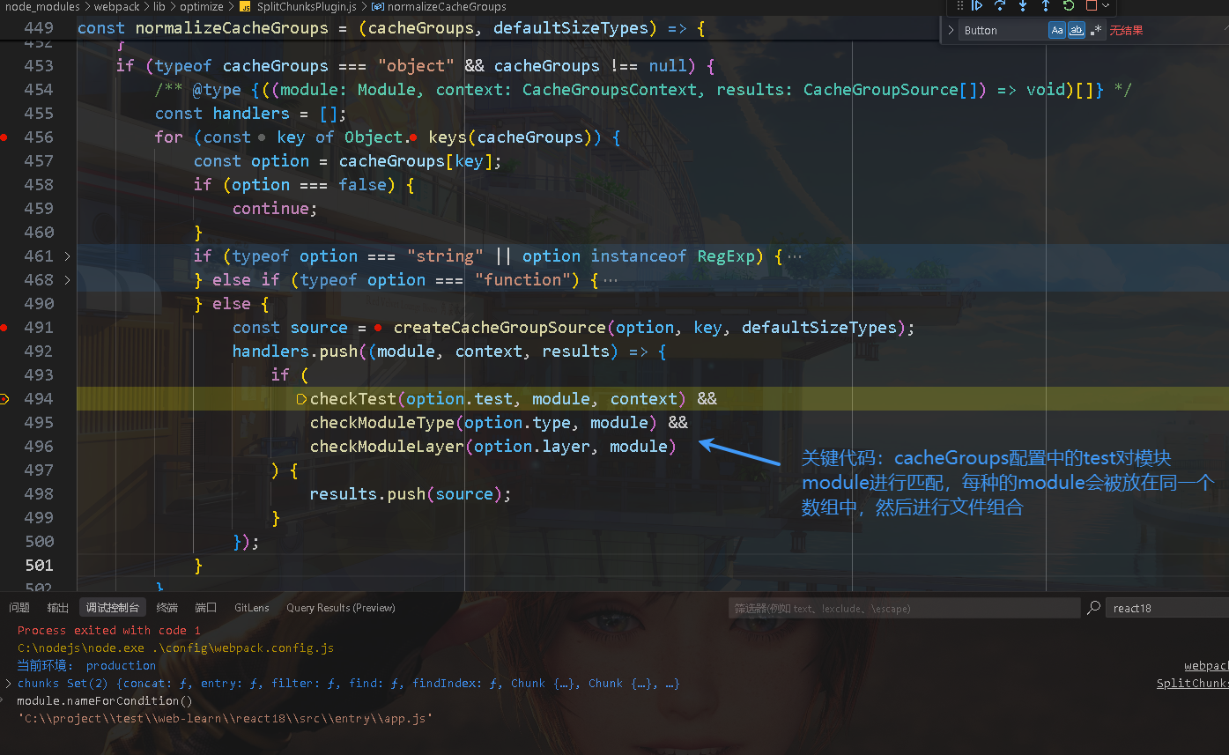Image resolution: width=1229 pixels, height=755 pixels.
Task: Switch to the 端口 panel tab
Action: point(206,608)
